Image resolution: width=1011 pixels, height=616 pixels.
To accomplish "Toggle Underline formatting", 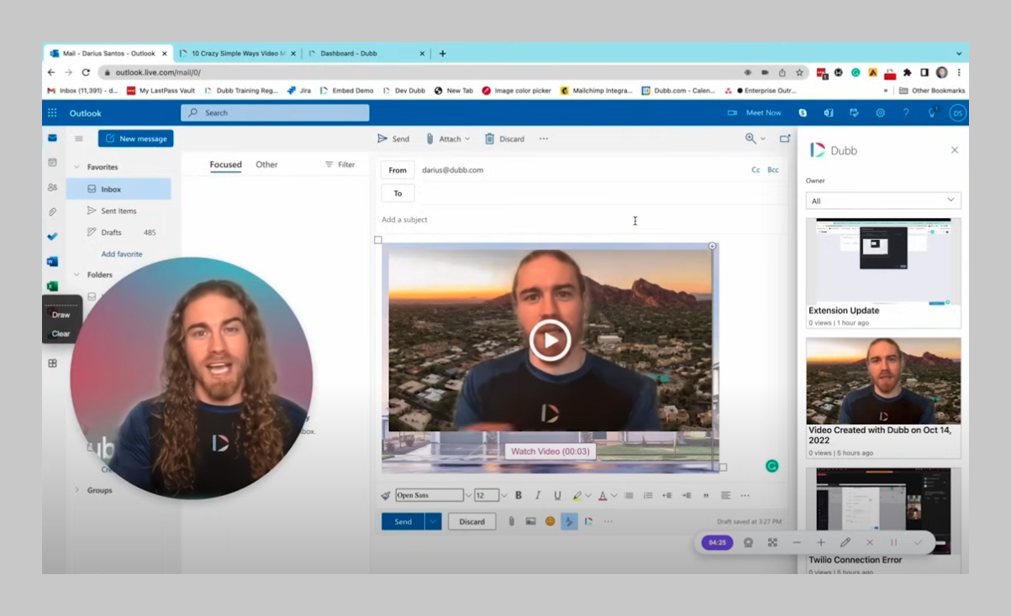I will click(557, 495).
